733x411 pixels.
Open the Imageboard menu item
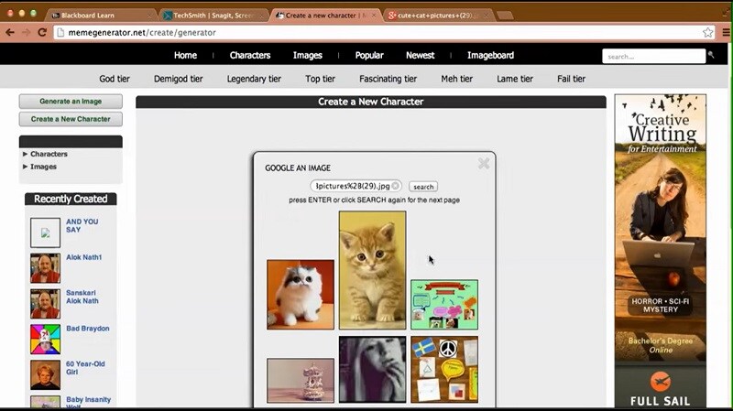490,55
